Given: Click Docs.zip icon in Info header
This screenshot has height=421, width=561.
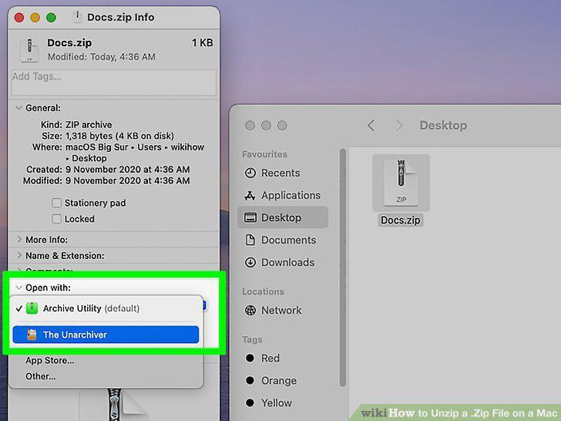Looking at the screenshot, I should click(x=30, y=50).
